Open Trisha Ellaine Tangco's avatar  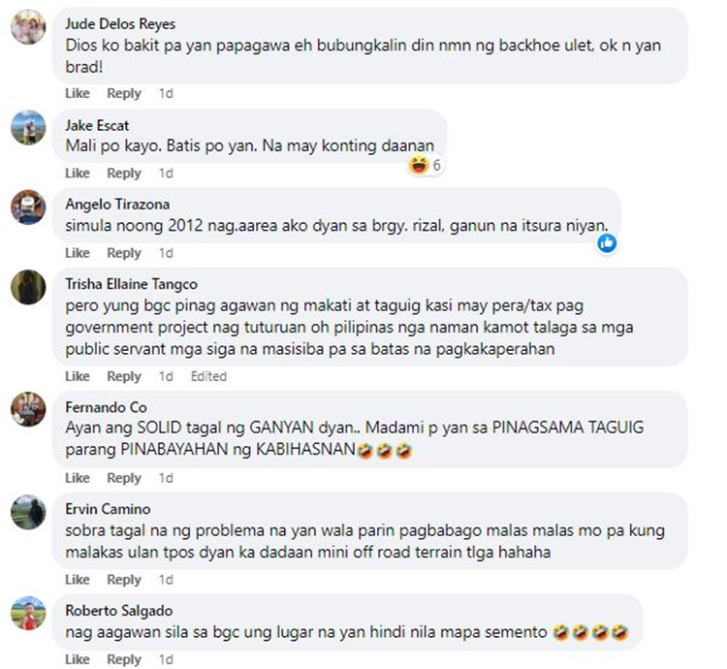[x=28, y=287]
